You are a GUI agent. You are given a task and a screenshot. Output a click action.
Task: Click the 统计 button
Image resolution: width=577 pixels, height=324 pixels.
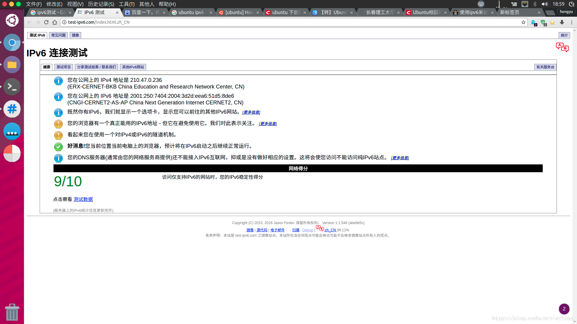(564, 35)
